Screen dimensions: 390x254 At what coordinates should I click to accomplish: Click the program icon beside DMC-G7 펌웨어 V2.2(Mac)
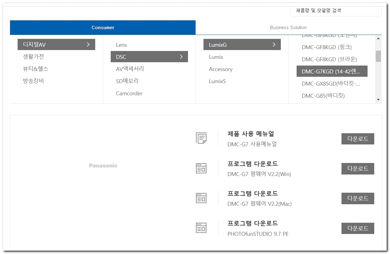201,198
